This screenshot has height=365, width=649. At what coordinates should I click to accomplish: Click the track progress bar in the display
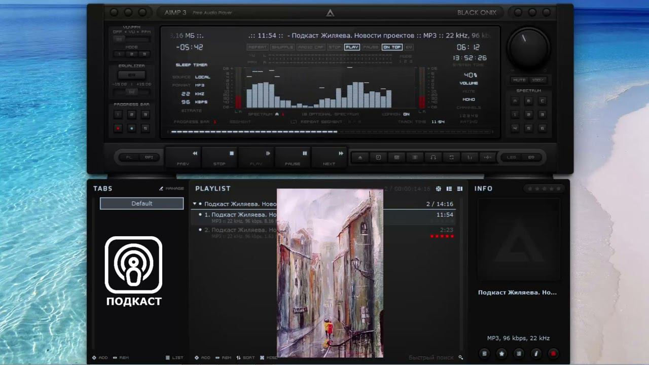coord(332,132)
